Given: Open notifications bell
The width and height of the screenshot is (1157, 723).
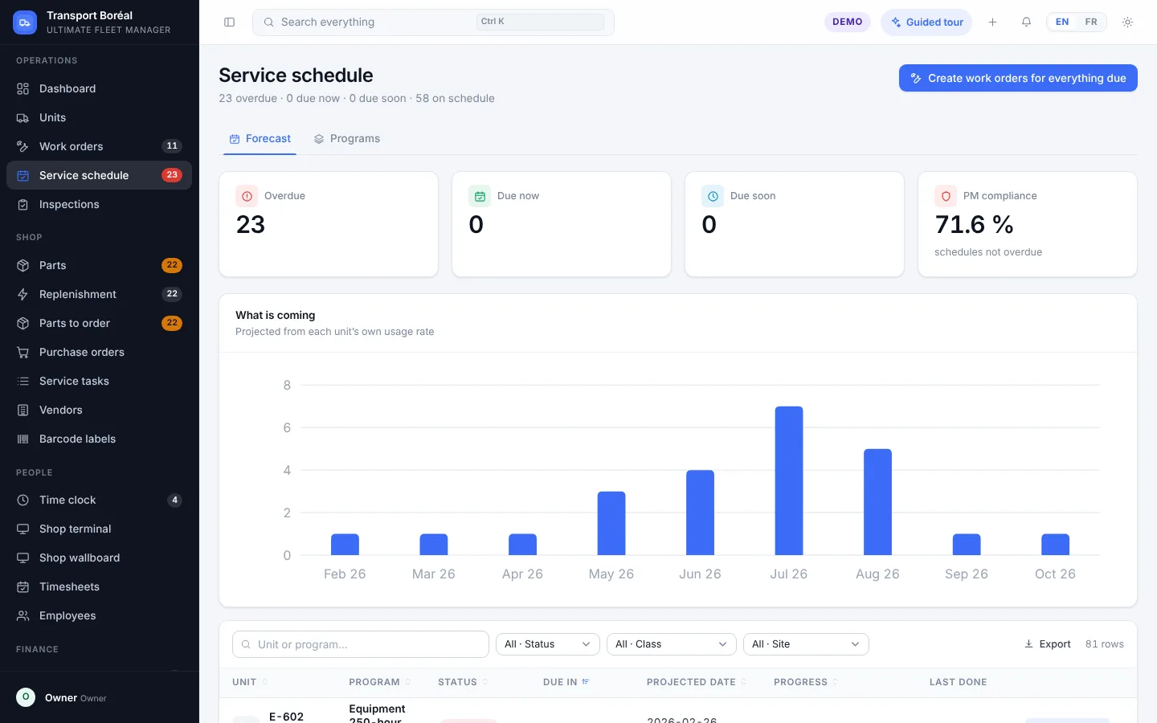Looking at the screenshot, I should pos(1026,22).
